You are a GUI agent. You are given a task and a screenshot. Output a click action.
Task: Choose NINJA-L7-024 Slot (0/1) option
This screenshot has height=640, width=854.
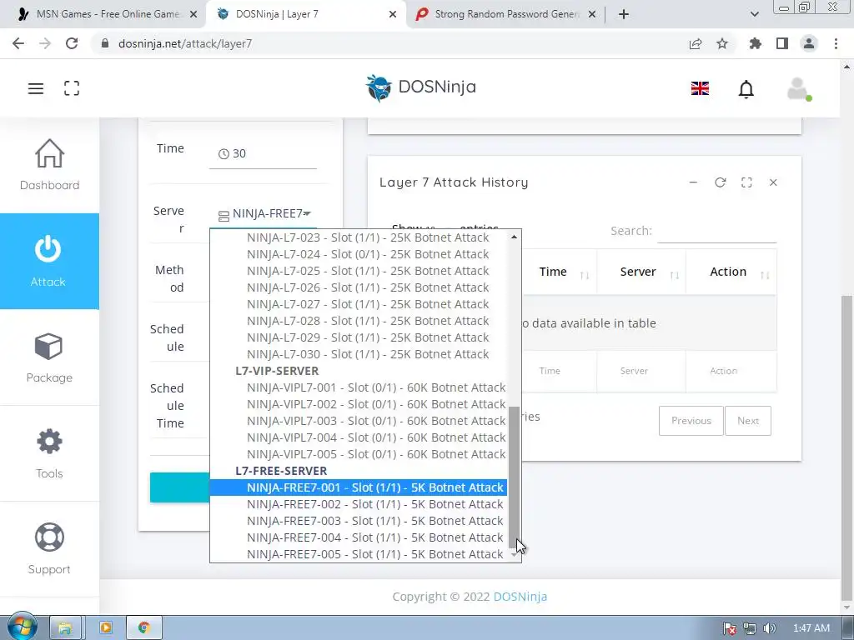pyautogui.click(x=359, y=254)
